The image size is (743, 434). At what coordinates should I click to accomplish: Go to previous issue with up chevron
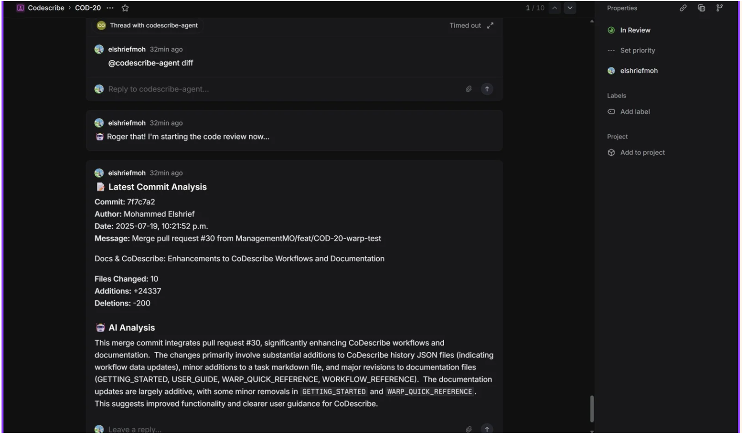click(554, 8)
